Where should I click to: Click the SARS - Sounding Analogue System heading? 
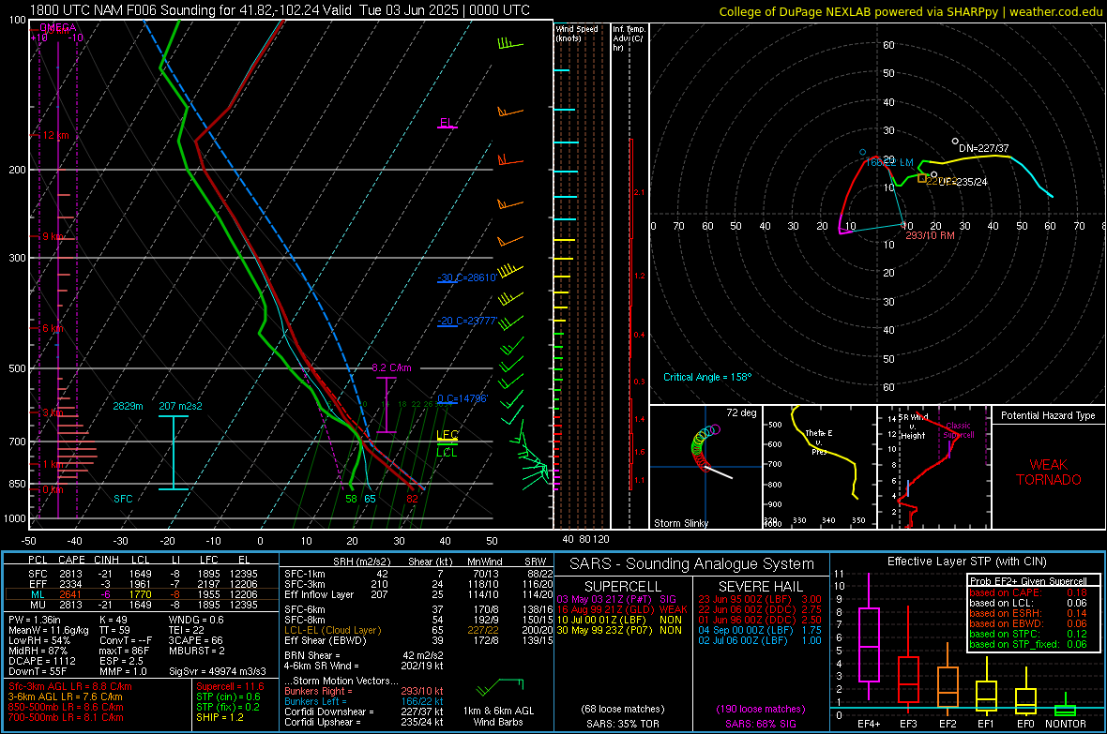tap(692, 563)
